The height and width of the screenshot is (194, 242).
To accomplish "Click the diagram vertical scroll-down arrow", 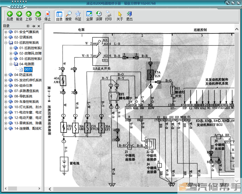I will 237,181.
